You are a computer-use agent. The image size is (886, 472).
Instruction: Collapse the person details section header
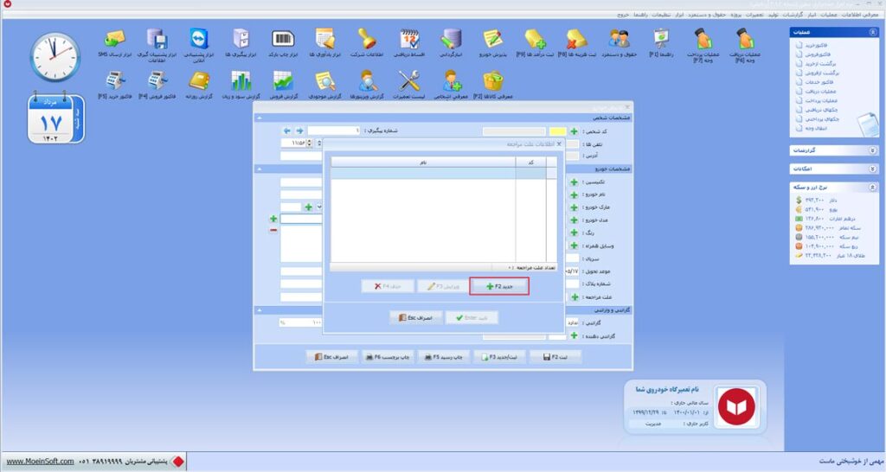click(x=260, y=118)
